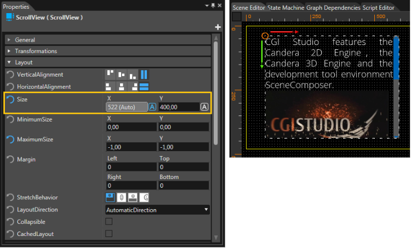Edit the MaximumSize Y field
Screen dimensions: 411x248
(x=184, y=147)
